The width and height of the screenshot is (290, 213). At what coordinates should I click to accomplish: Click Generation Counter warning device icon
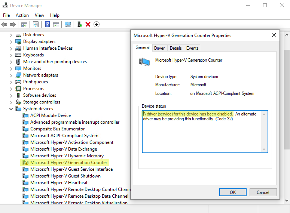[x=25, y=163]
